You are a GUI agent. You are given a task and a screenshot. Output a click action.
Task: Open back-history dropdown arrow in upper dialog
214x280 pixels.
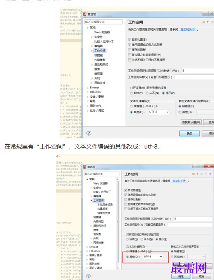point(207,22)
